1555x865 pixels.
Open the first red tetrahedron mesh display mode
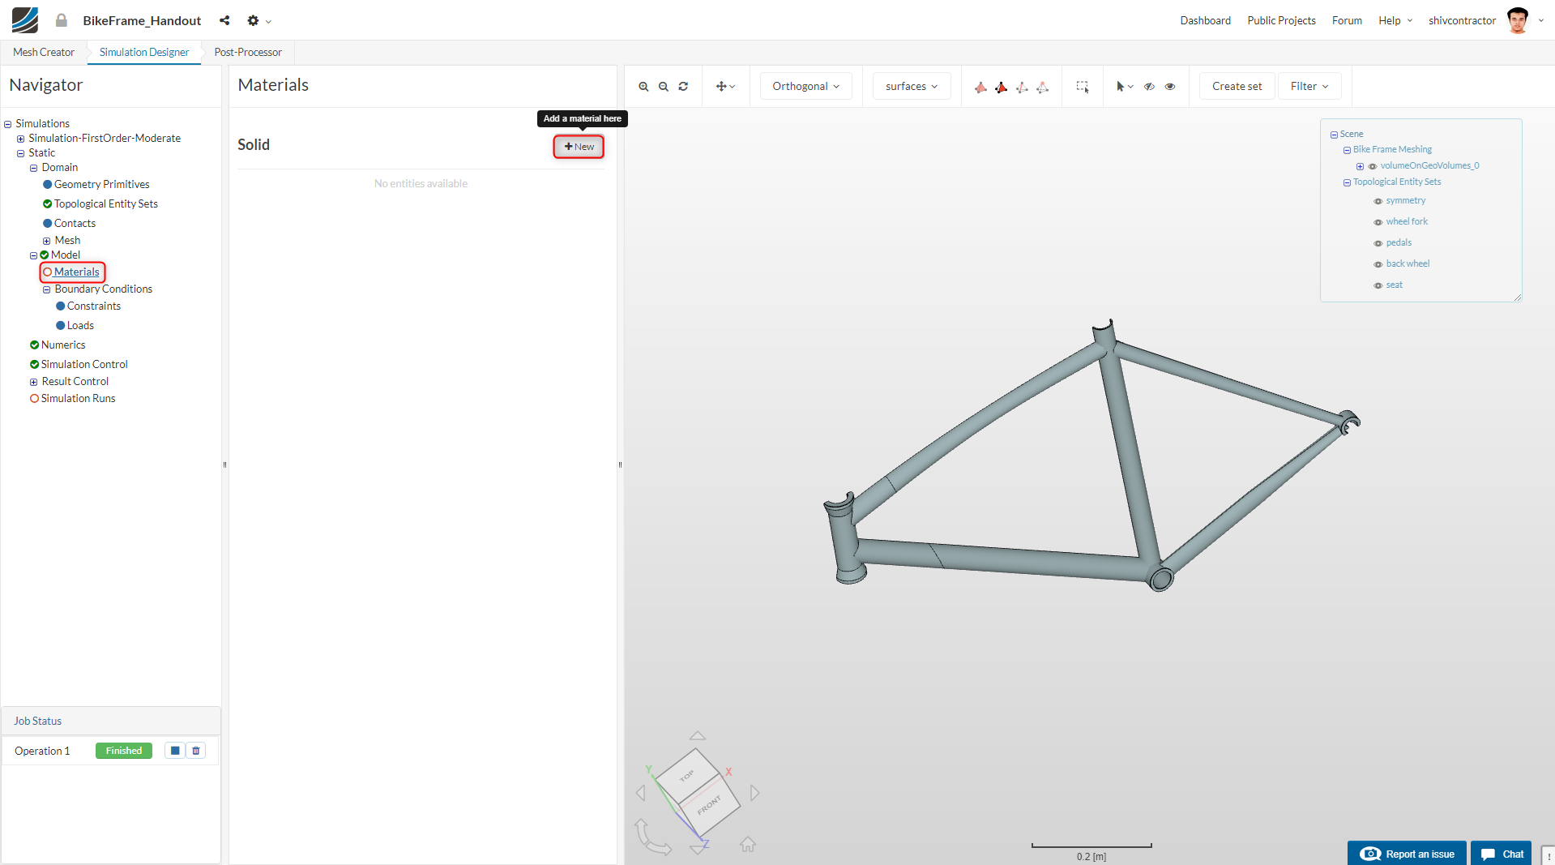(980, 87)
